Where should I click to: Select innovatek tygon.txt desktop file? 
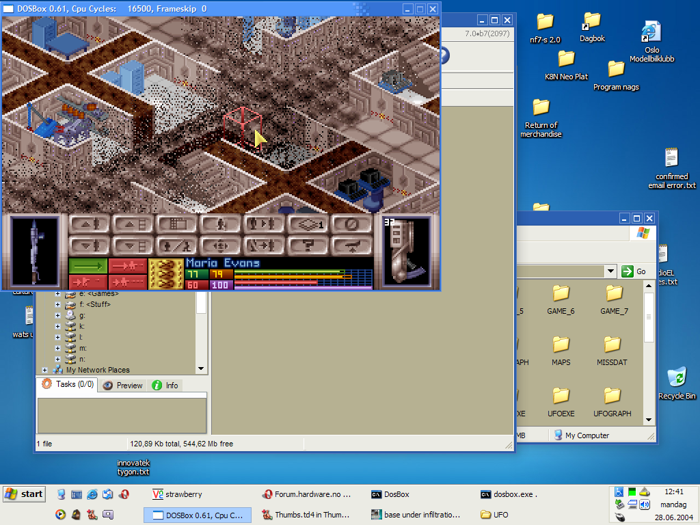pos(133,467)
